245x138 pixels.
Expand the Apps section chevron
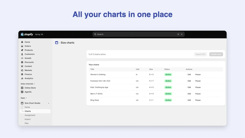(26, 98)
